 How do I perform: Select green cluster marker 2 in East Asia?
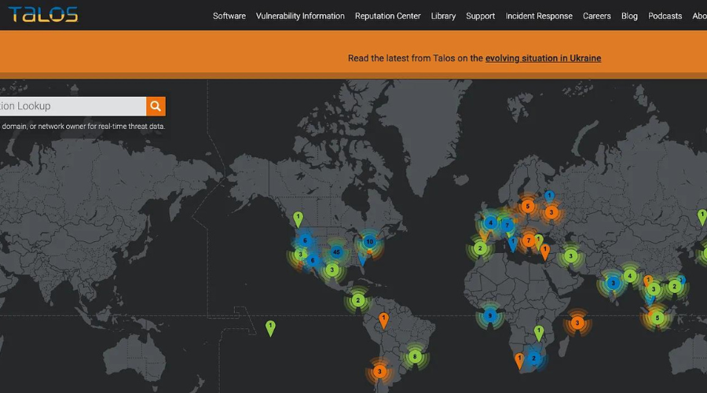click(675, 286)
